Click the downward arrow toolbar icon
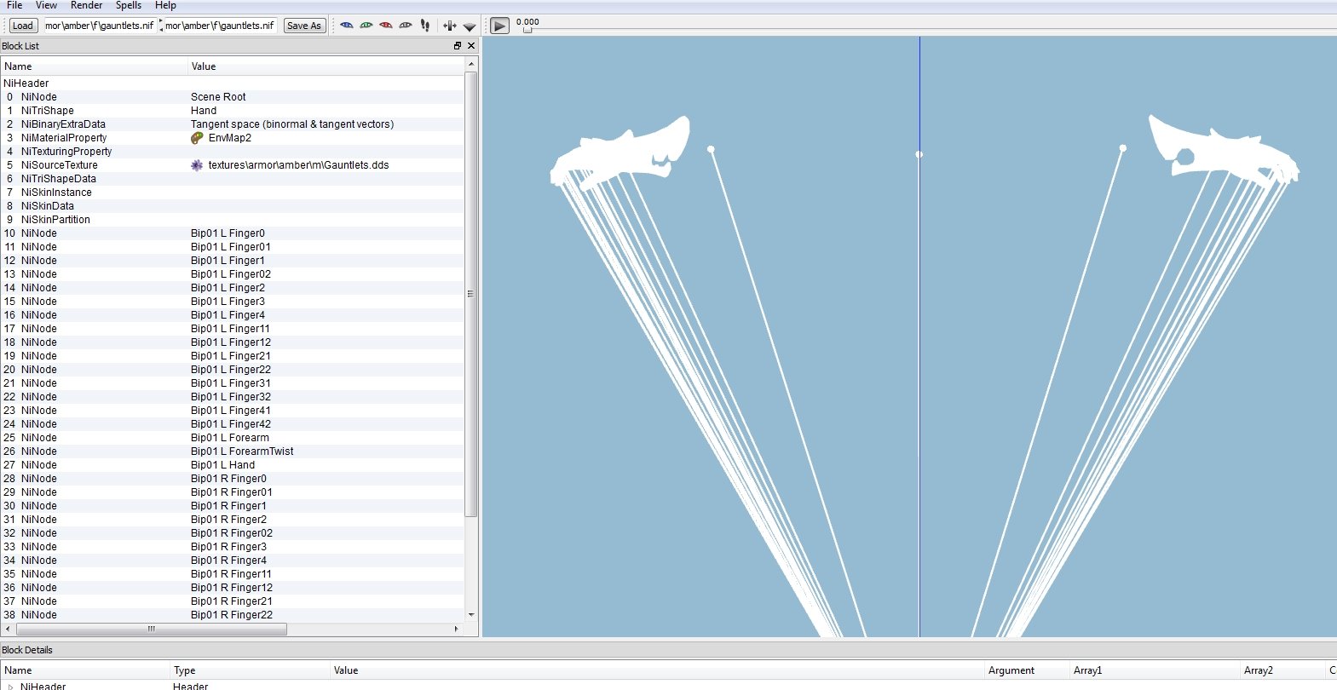 tap(470, 26)
